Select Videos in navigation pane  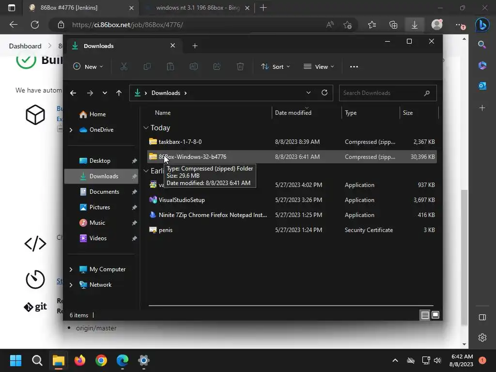(x=98, y=238)
